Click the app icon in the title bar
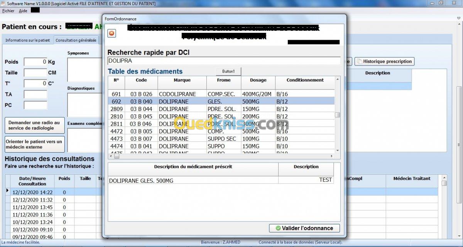 [x=3, y=3]
